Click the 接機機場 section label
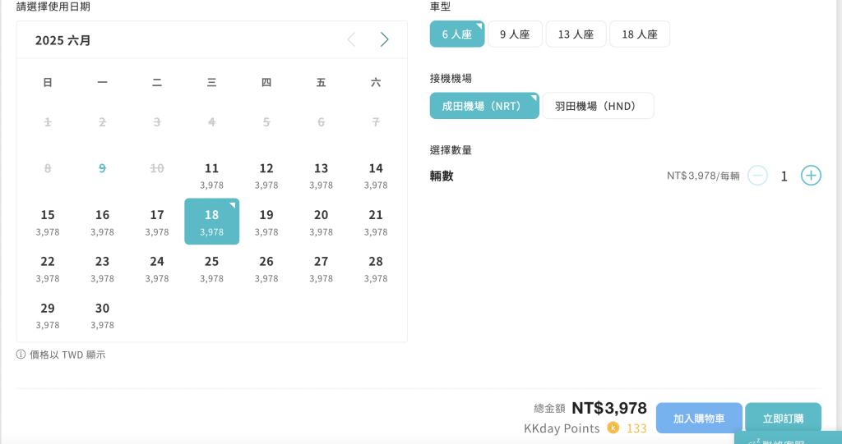842x444 pixels. (451, 78)
